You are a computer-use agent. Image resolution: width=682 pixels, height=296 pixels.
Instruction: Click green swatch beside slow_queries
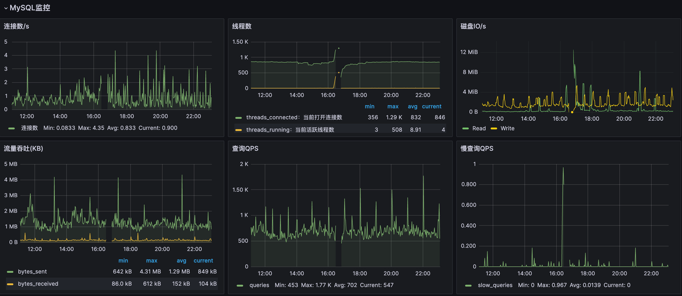468,285
